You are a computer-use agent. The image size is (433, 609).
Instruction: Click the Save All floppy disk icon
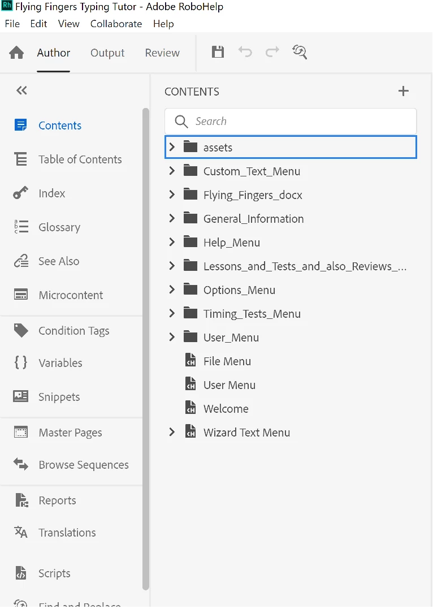[x=218, y=51]
